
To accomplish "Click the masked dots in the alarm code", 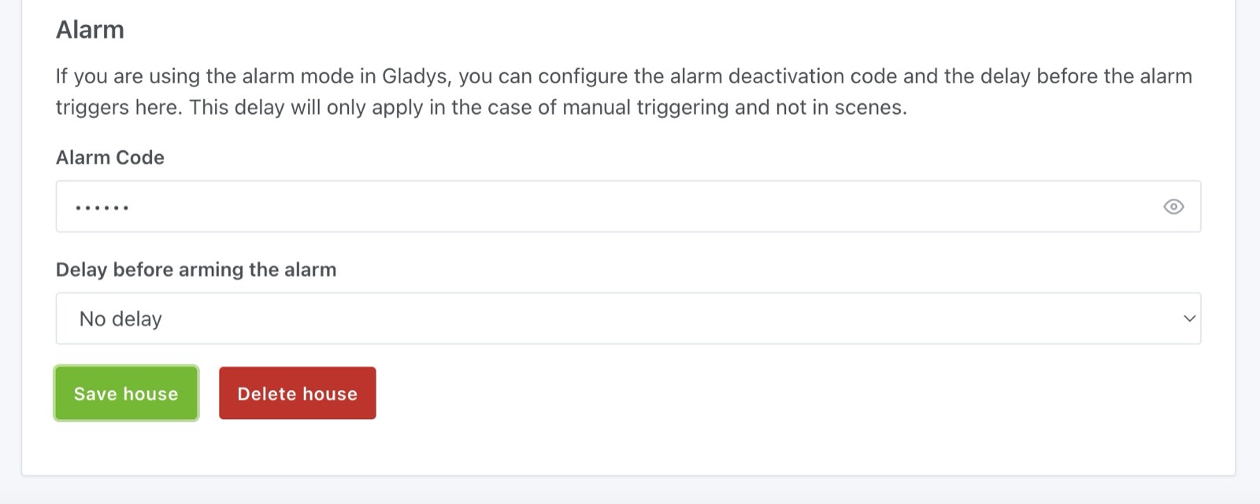I will (x=102, y=208).
